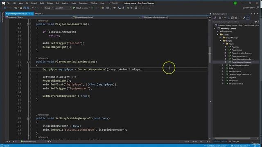
Task: Click the editor vertical scrollbar thumb
Action: click(x=210, y=55)
